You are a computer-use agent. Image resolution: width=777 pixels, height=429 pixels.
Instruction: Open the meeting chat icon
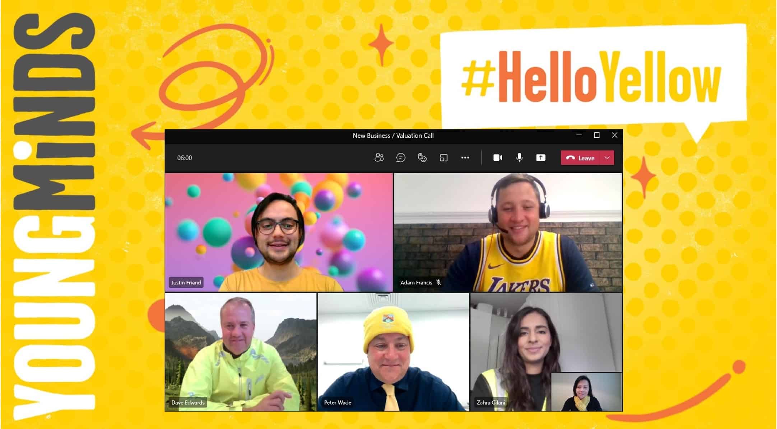point(401,157)
